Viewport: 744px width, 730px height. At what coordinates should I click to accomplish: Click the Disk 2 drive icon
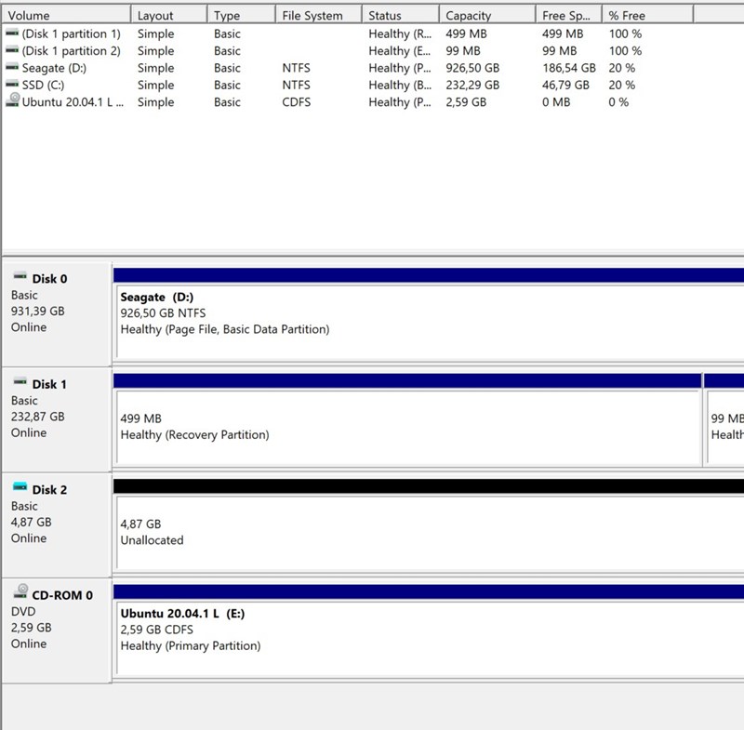click(x=20, y=488)
